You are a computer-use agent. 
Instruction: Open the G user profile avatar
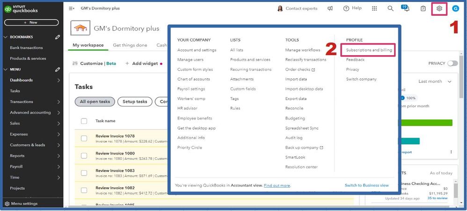click(x=455, y=8)
